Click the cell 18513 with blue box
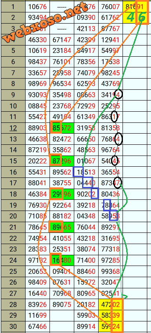151x333 pixels. click(x=86, y=172)
